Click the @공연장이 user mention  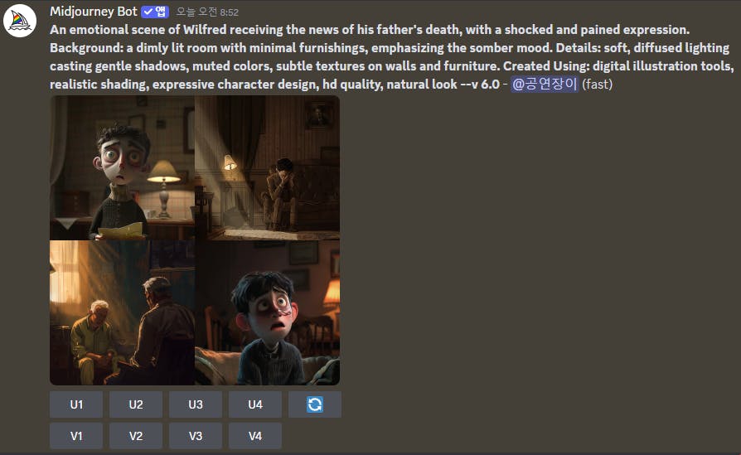(545, 84)
